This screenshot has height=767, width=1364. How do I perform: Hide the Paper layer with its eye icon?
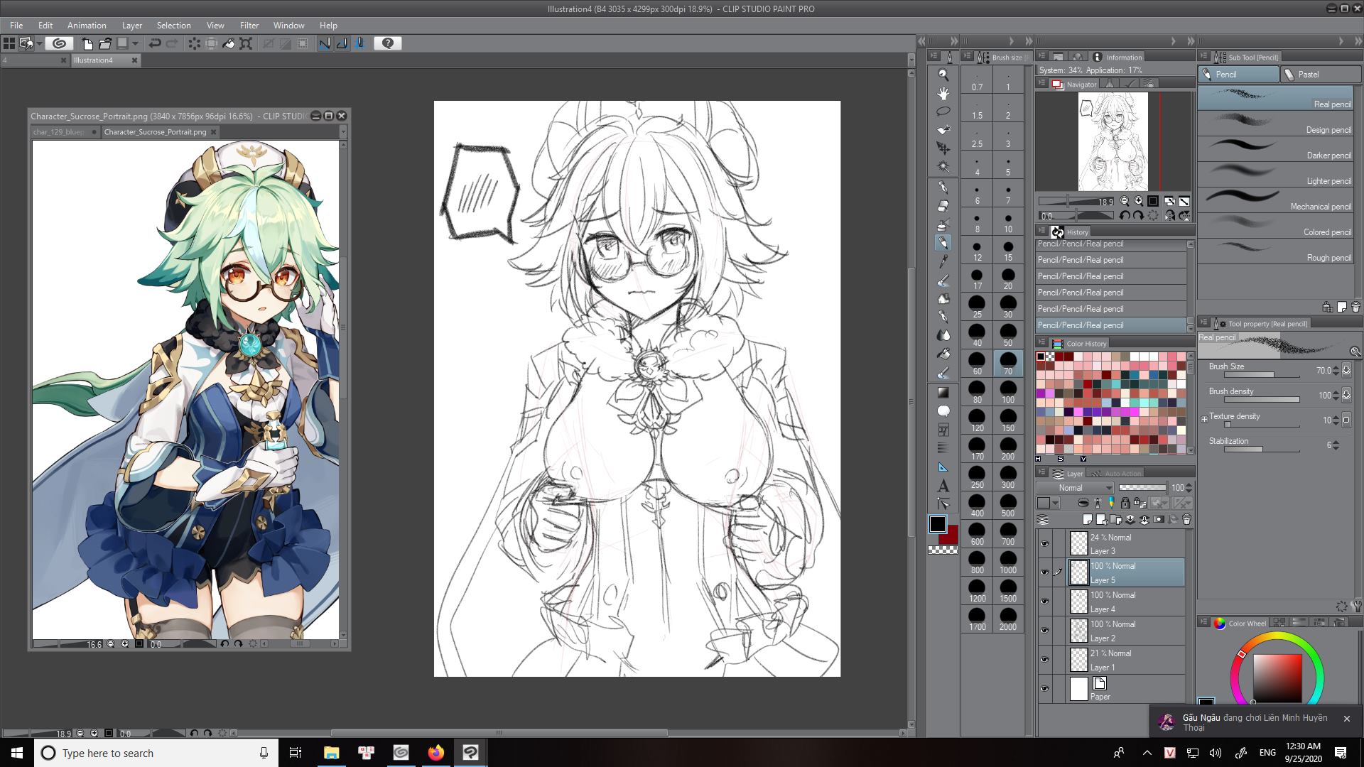pos(1044,689)
